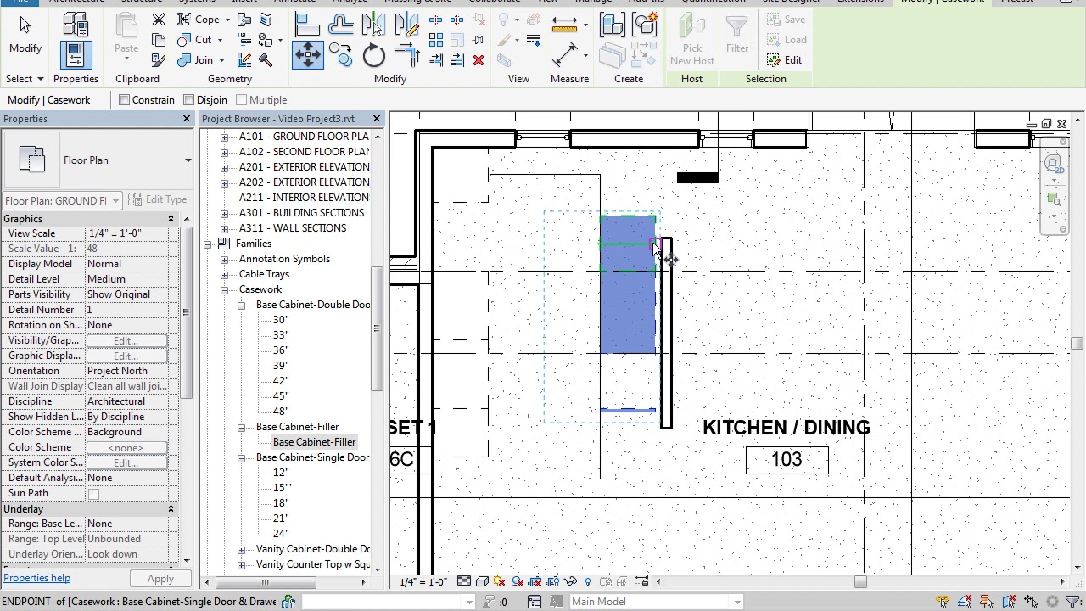This screenshot has height=611, width=1086.
Task: Click the Edit Type button
Action: click(159, 200)
